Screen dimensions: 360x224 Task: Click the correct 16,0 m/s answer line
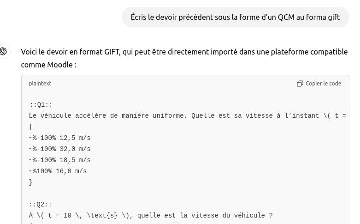click(58, 171)
